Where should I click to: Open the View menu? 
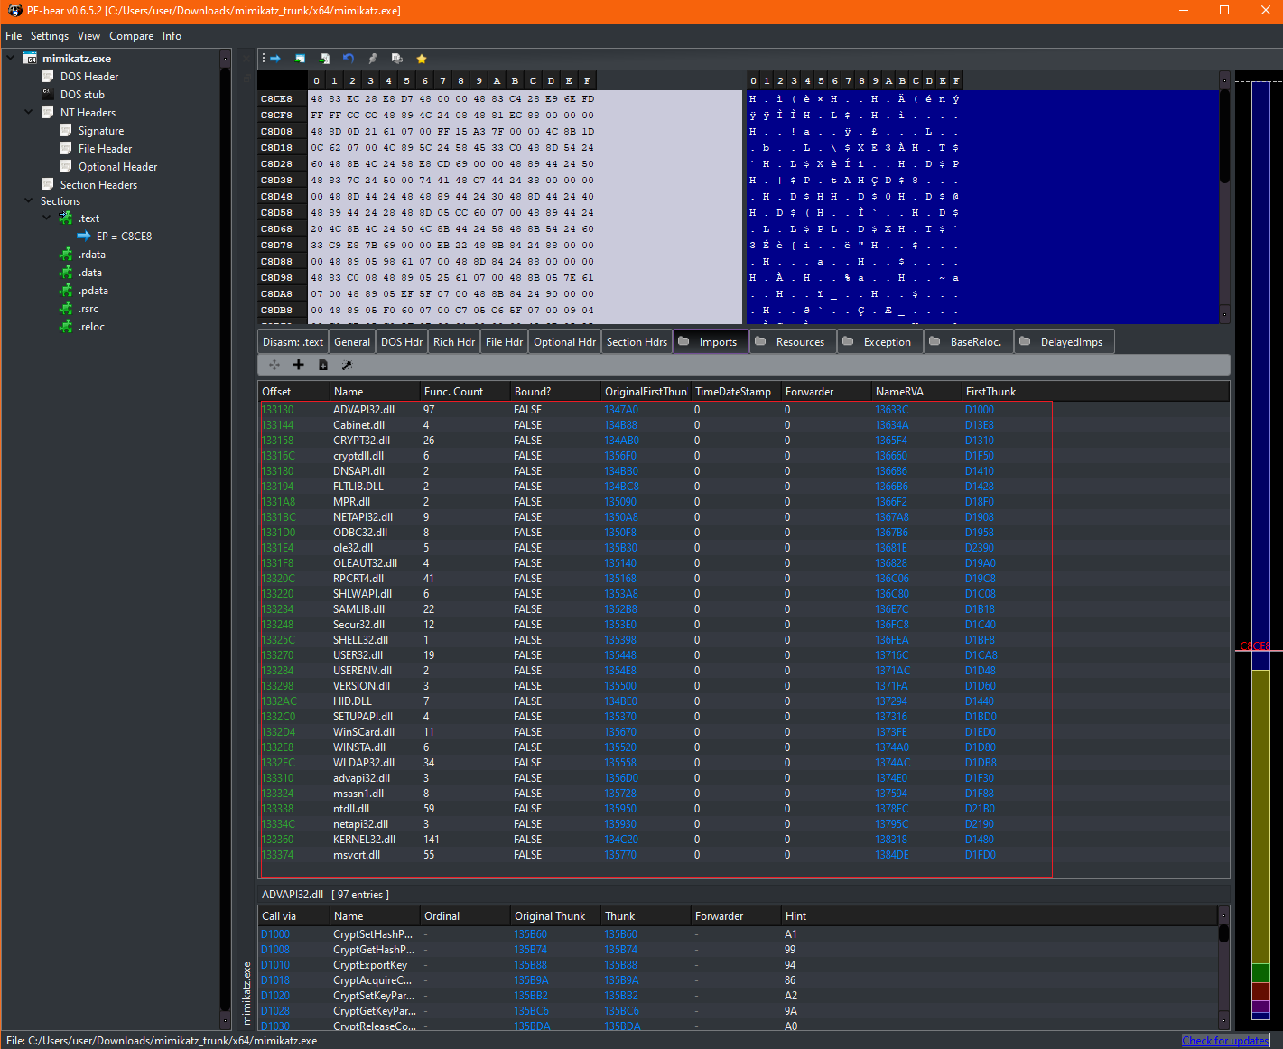coord(88,36)
